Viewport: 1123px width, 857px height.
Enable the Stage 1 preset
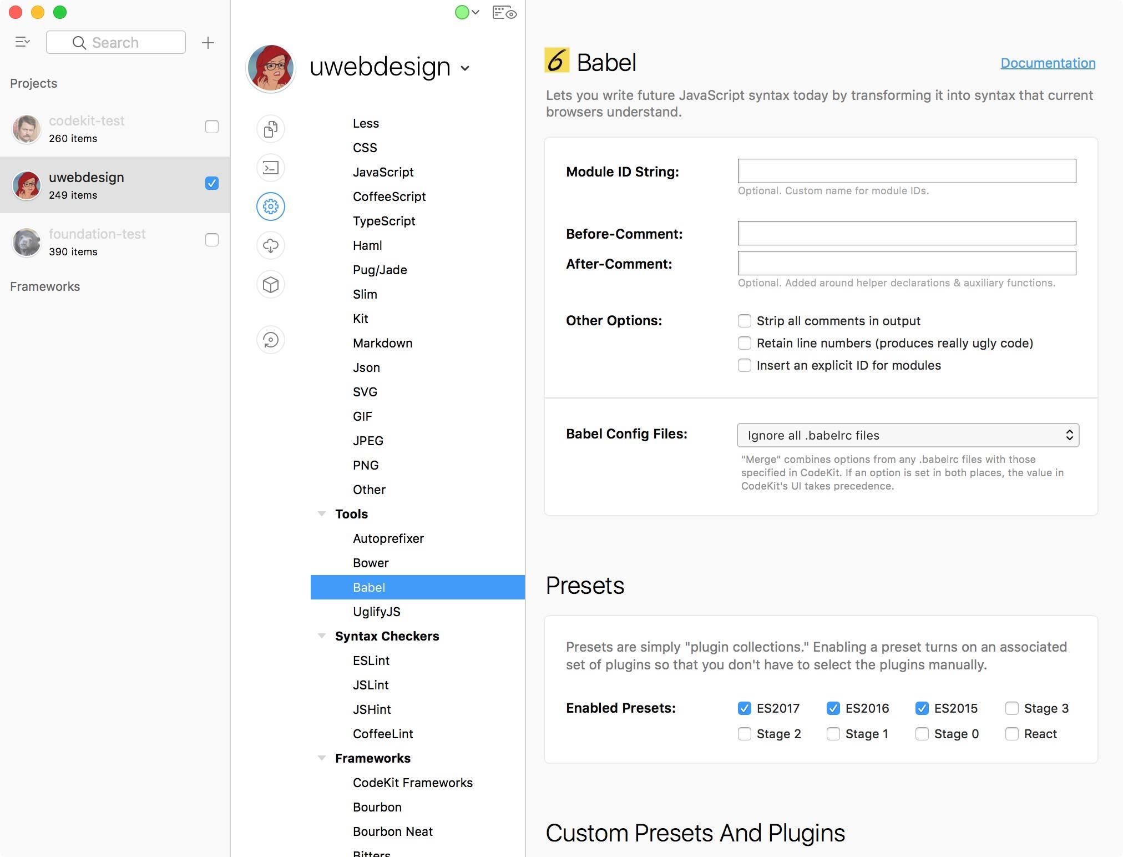point(833,734)
